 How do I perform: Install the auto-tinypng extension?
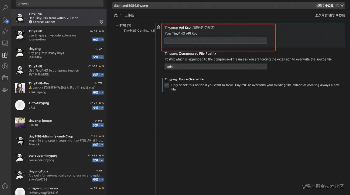[x=96, y=108]
